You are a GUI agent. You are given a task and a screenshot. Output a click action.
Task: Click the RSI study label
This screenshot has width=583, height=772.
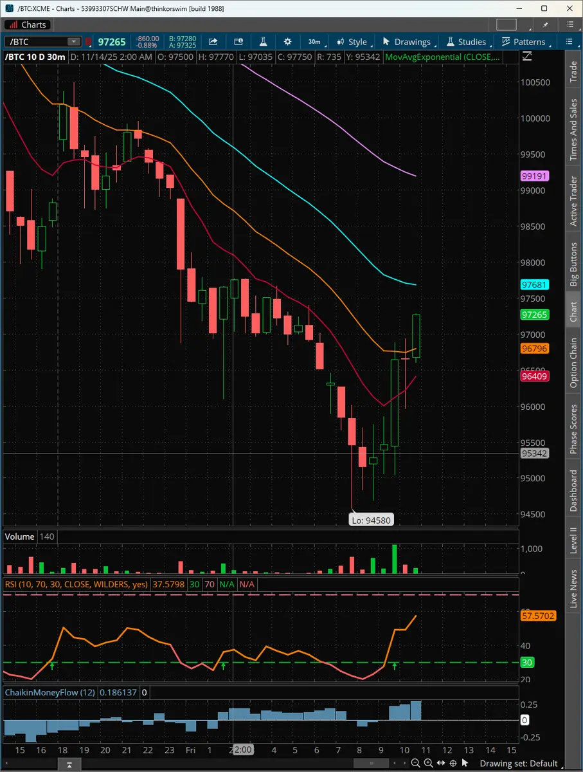pos(76,584)
